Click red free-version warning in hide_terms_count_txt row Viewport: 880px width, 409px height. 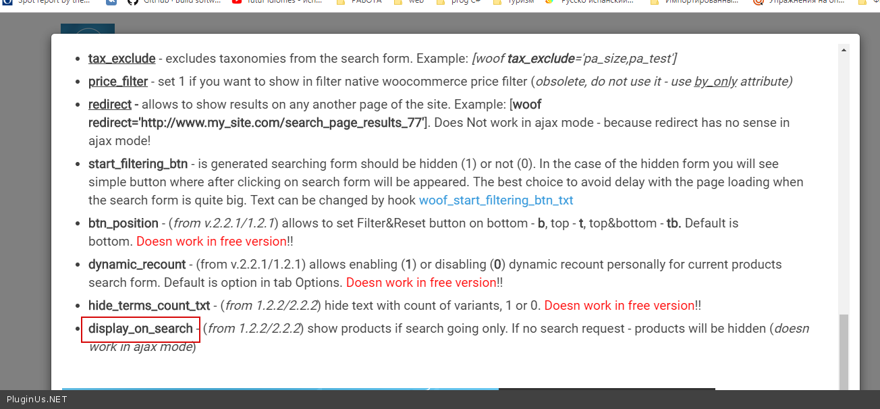620,305
